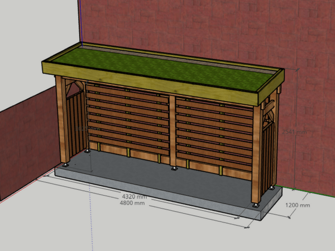Viewport: 335px width, 251px height.
Task: Select the 2541 mm height dimension
Action: [294, 132]
